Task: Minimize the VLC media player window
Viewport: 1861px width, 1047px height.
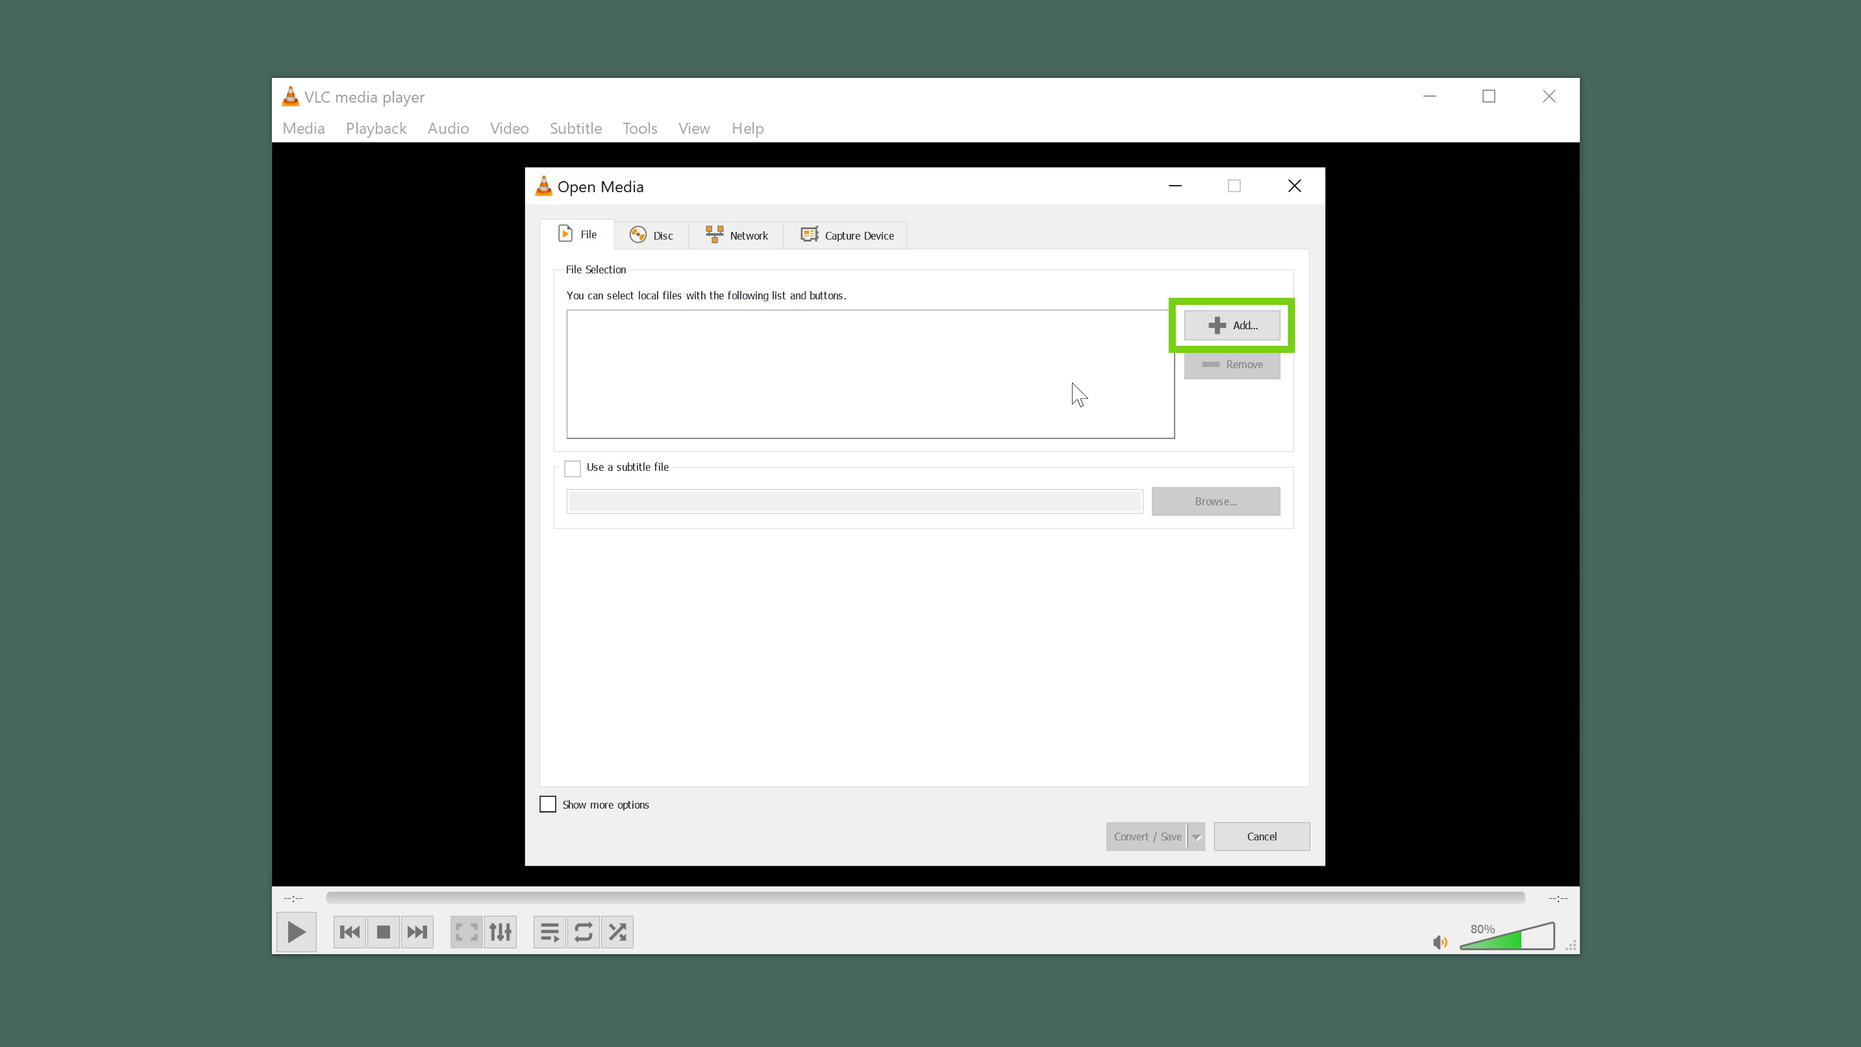Action: 1429,96
